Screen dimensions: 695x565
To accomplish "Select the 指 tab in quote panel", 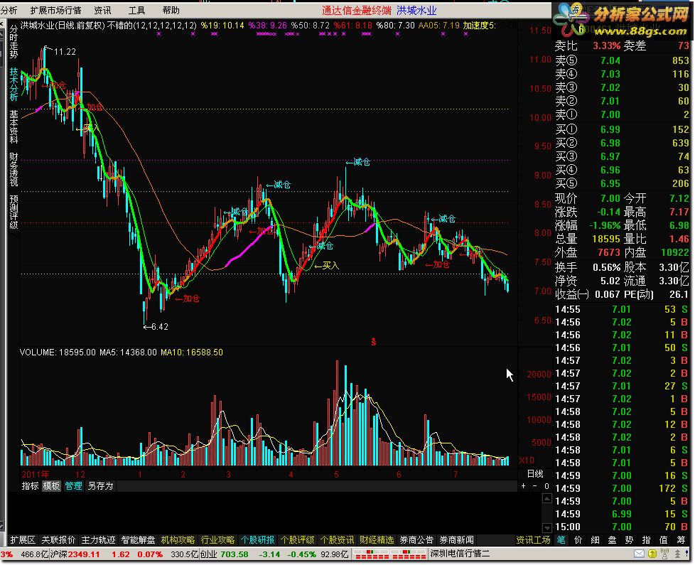I will tap(646, 540).
